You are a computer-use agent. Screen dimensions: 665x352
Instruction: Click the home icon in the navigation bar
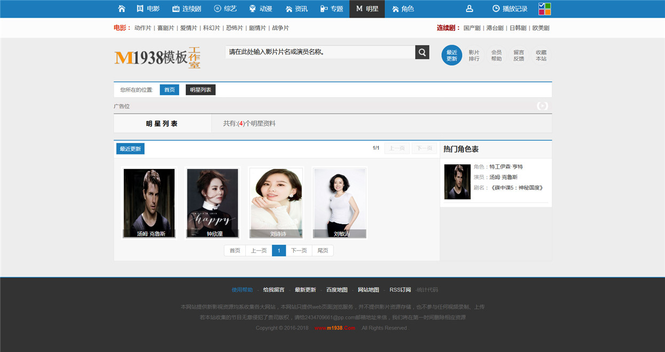(122, 9)
